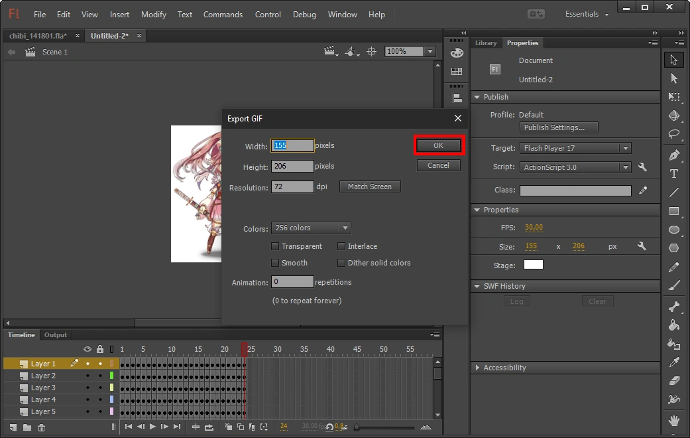690x438 pixels.
Task: Check the Interlace option
Action: [x=342, y=246]
